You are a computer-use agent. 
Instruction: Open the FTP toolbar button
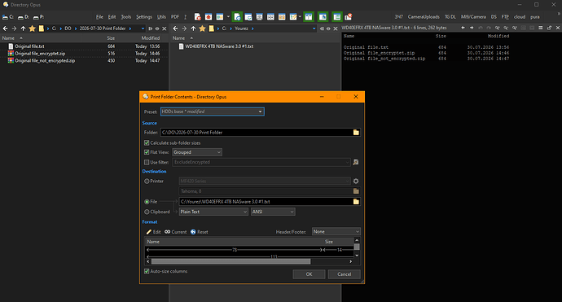coord(505,17)
